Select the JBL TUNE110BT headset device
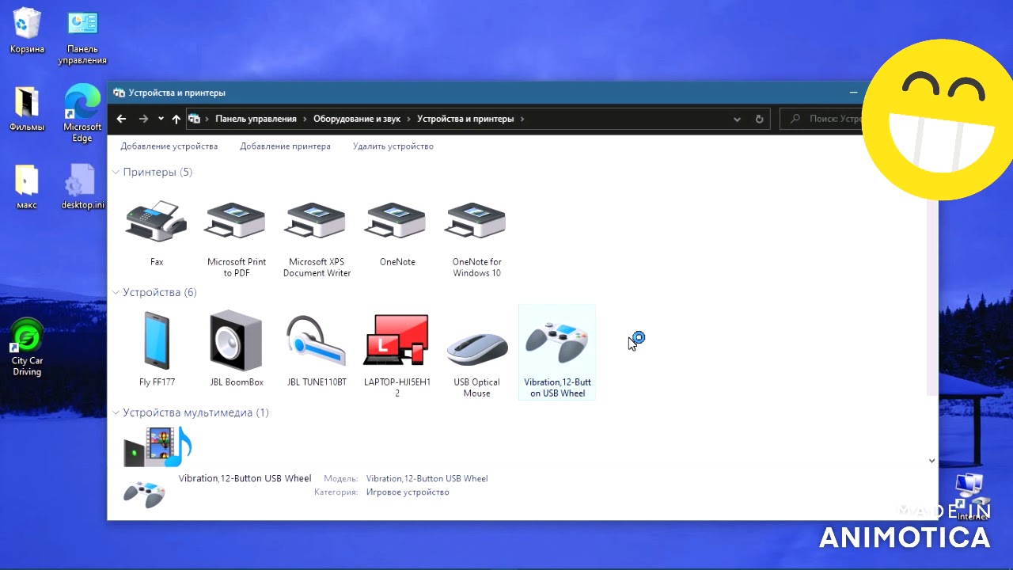Image resolution: width=1013 pixels, height=570 pixels. click(316, 340)
